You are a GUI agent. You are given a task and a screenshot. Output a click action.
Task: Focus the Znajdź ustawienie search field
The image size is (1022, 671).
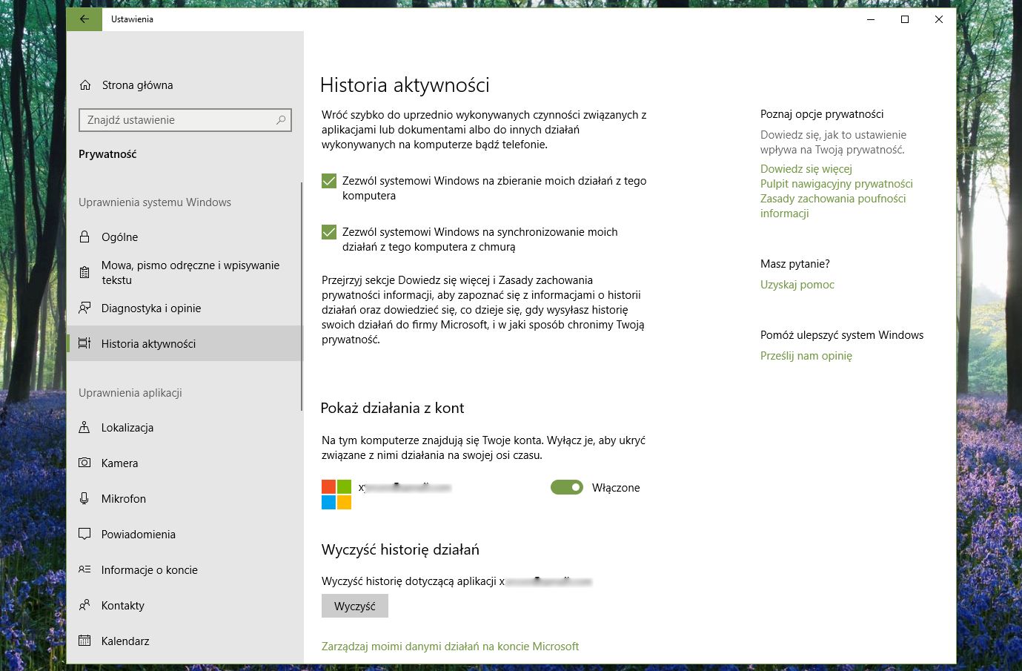point(185,120)
